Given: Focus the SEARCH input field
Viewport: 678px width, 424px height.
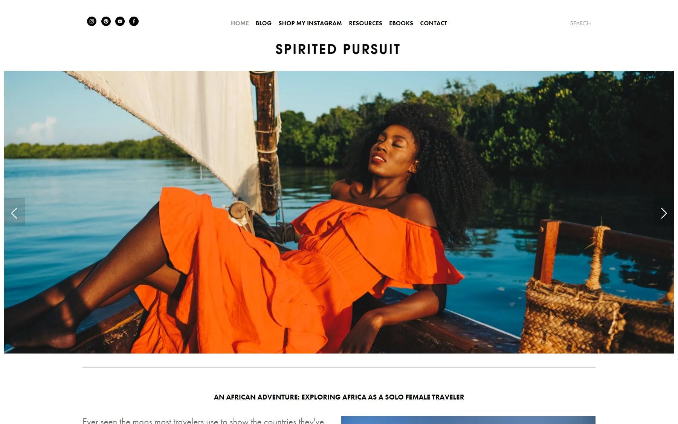Looking at the screenshot, I should click(580, 23).
